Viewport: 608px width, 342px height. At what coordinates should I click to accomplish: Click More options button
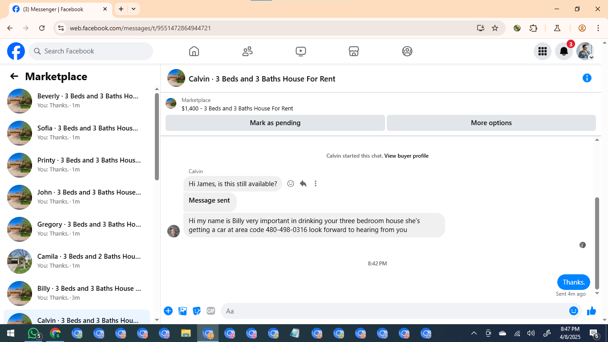click(491, 123)
